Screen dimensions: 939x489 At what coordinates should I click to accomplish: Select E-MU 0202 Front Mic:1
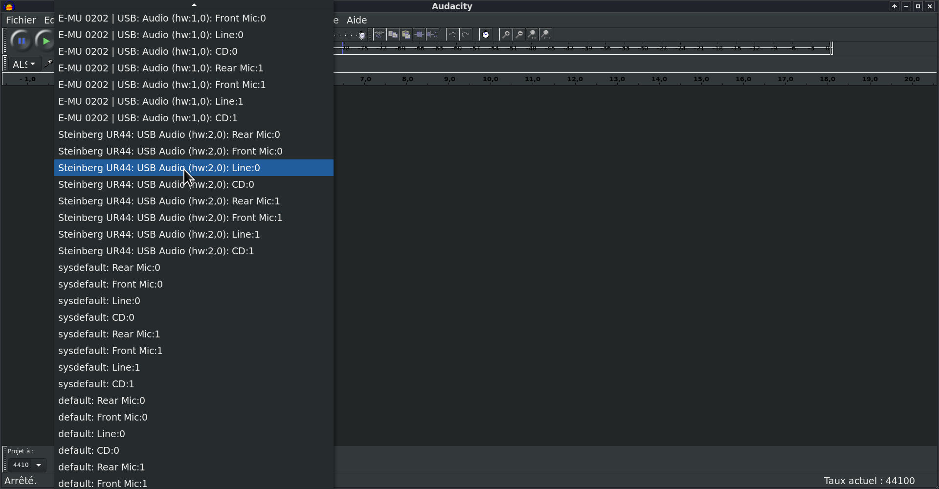[x=194, y=85]
